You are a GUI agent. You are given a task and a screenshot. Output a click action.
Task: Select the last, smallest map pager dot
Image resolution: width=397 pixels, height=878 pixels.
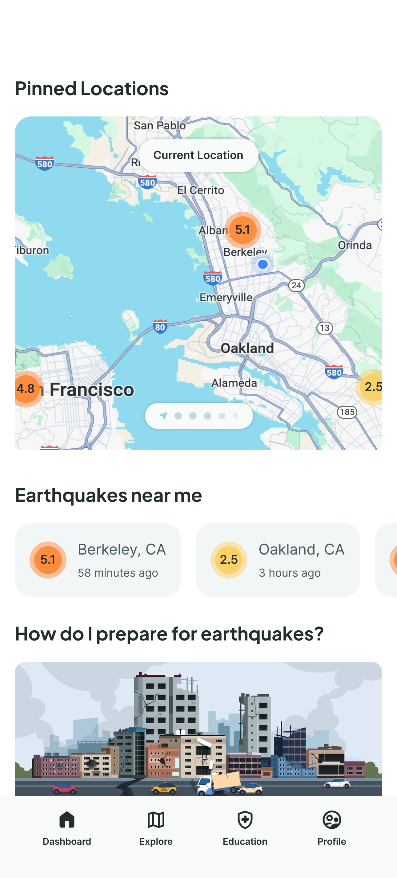point(235,416)
